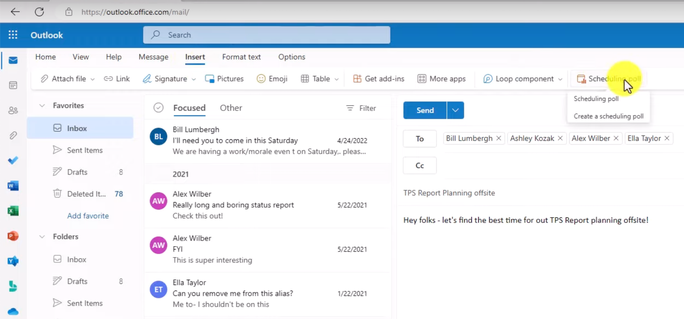
Task: Remove Ashley Kozak from recipients
Action: point(560,138)
